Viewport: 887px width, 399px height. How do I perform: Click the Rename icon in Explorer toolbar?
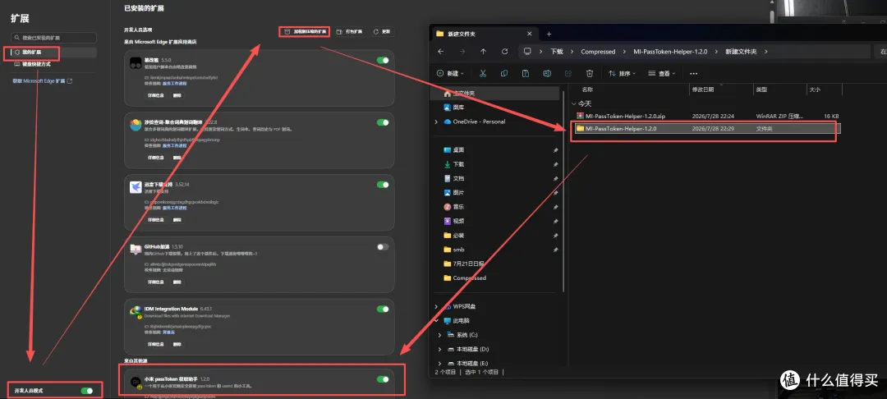(547, 73)
